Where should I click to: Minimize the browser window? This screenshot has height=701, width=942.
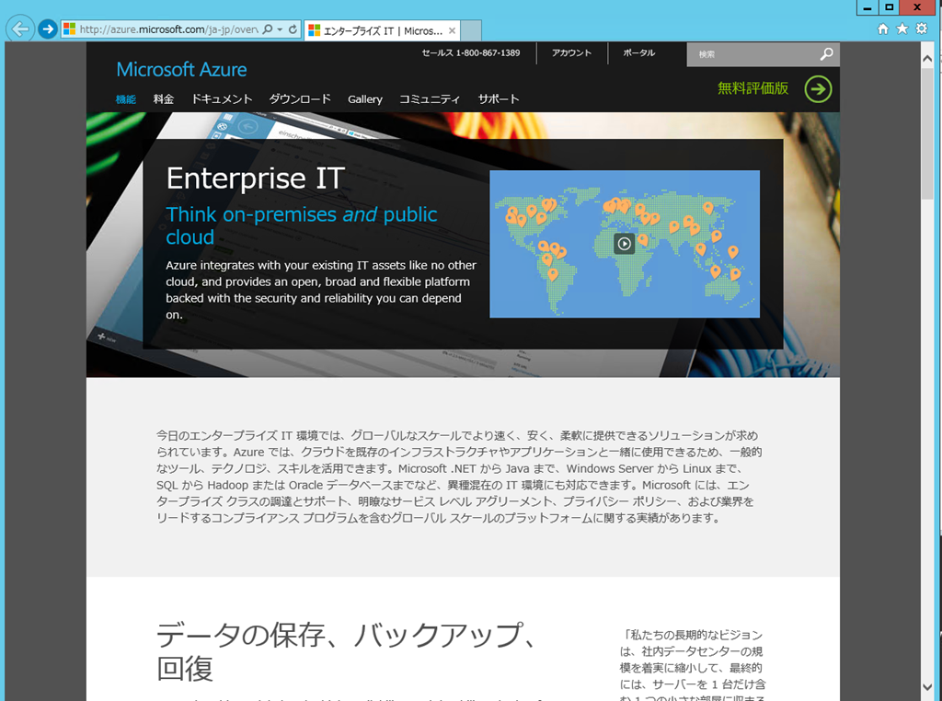pyautogui.click(x=867, y=7)
